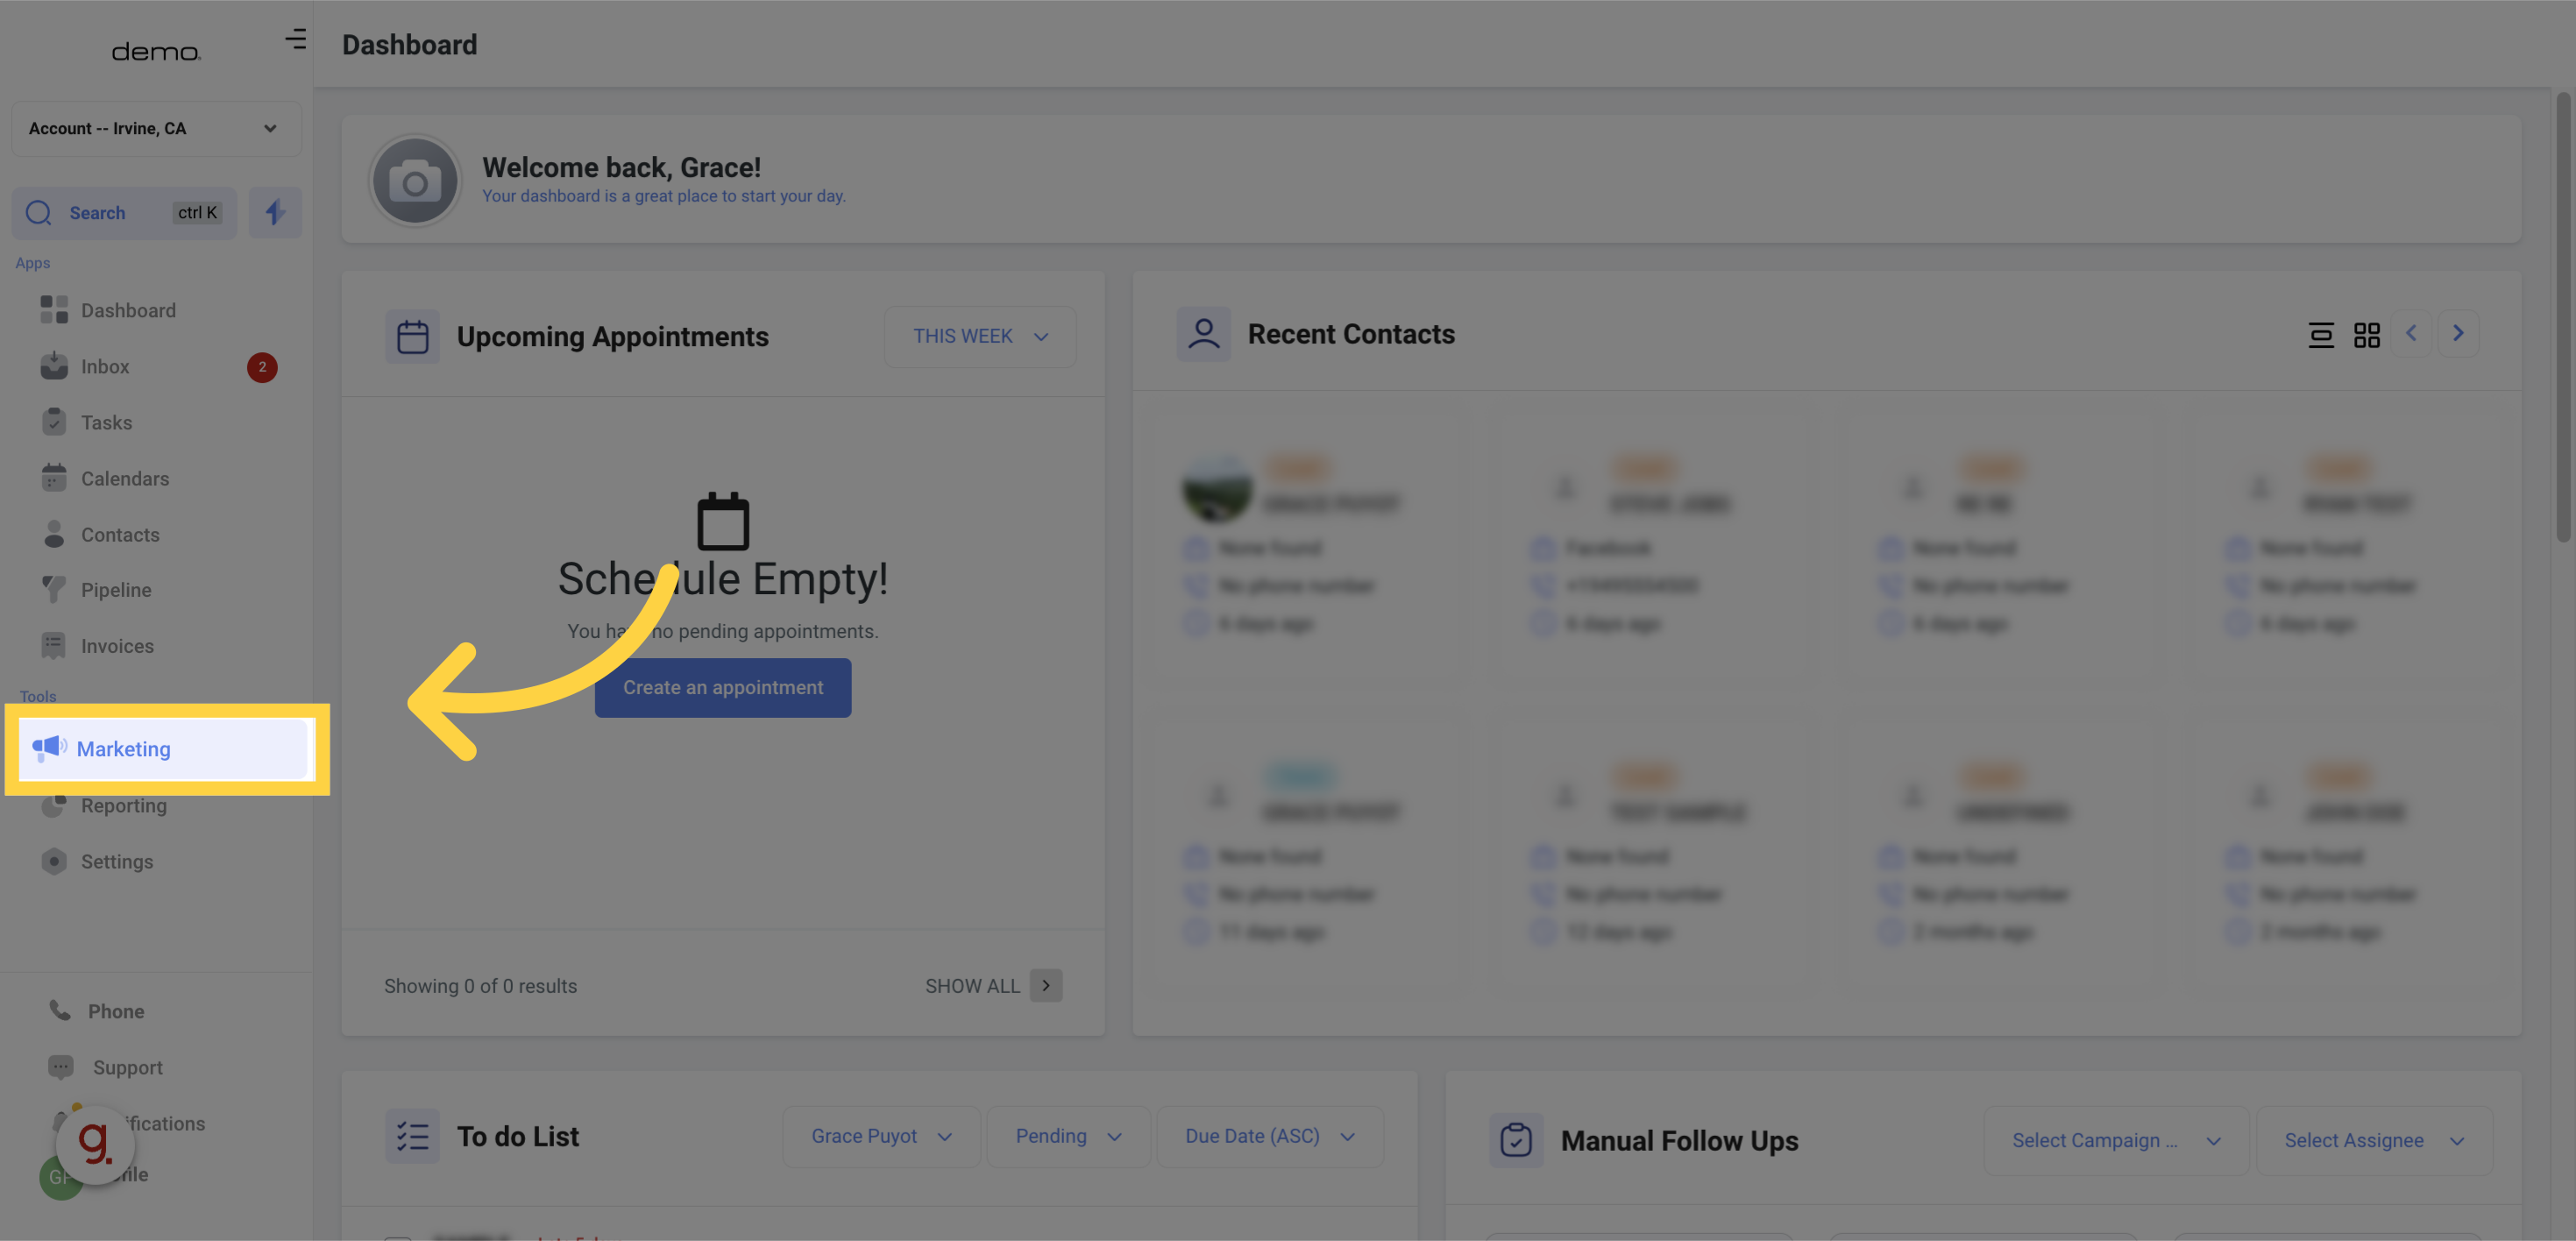
Task: Open the Grace Puyot assignee dropdown
Action: pos(881,1136)
